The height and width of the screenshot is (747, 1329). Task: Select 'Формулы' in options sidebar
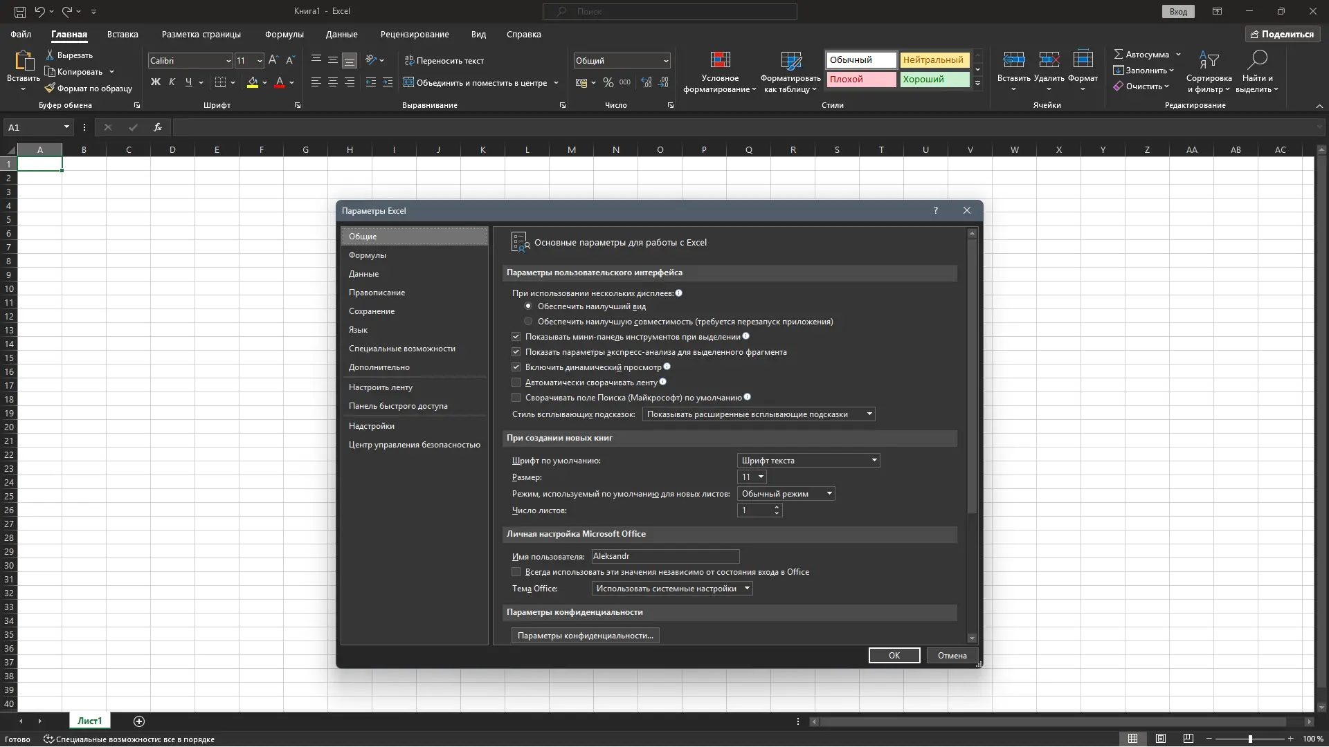point(368,255)
